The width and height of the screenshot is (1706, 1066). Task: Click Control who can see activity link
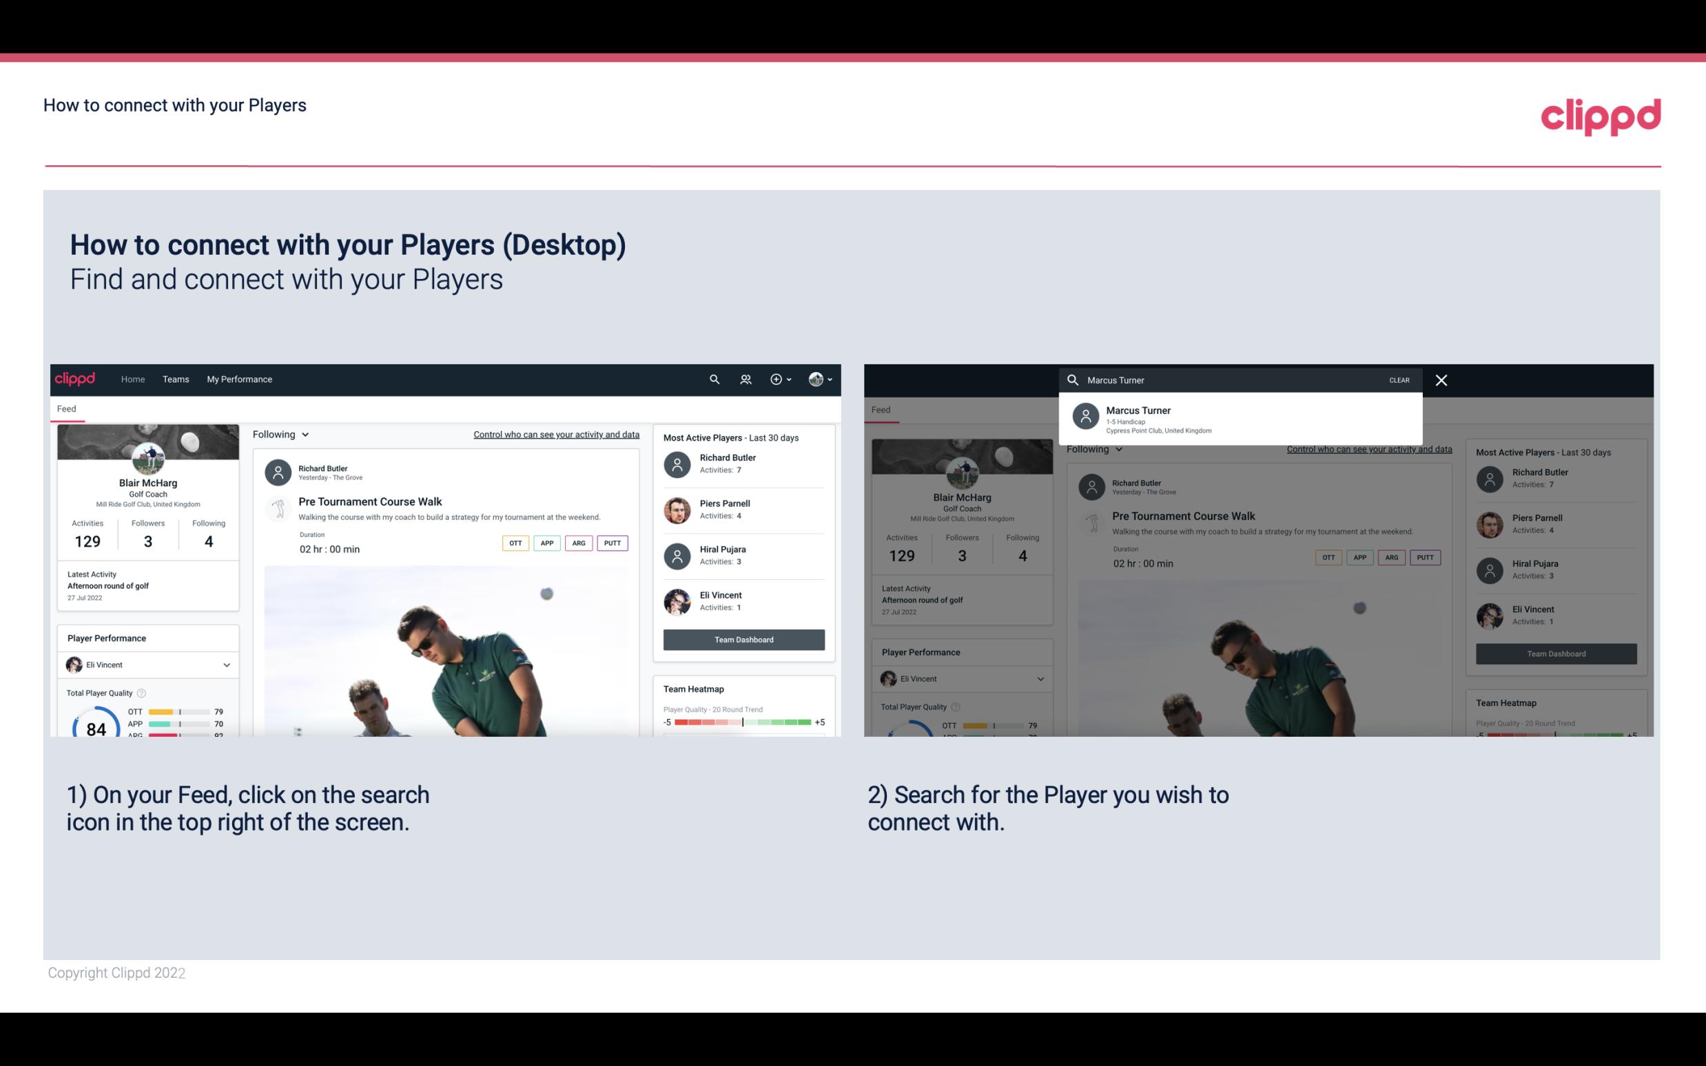[555, 434]
